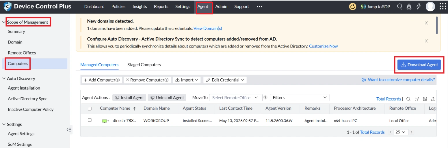Click the lightning bolt quick actions icon
The image size is (448, 148).
tap(419, 6)
